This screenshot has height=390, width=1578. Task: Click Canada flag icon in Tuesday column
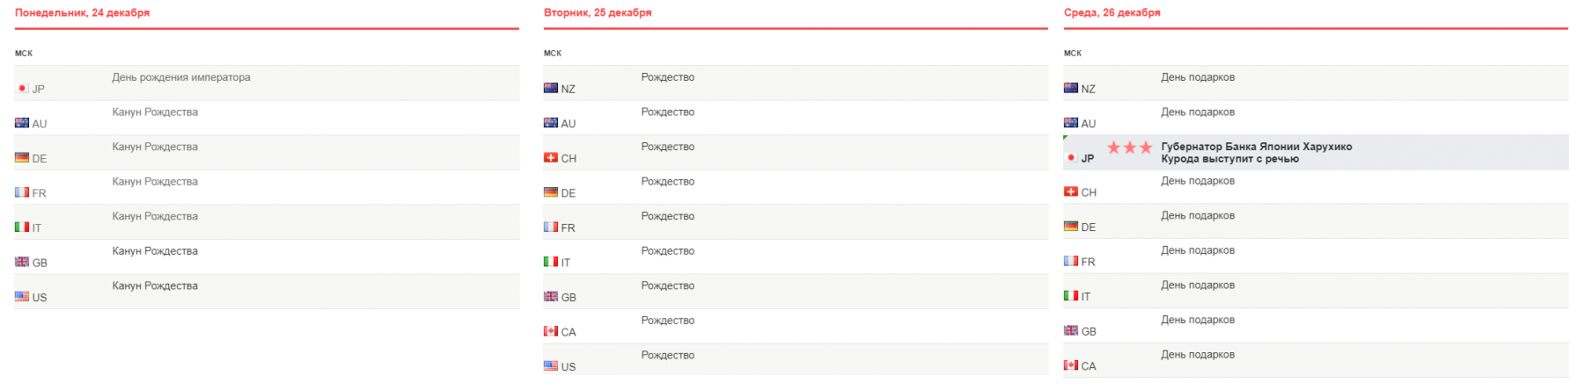[551, 332]
